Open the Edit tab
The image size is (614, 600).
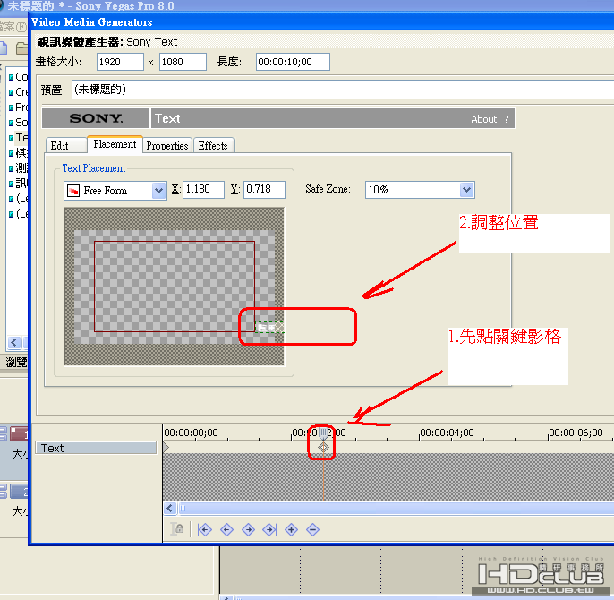click(66, 145)
